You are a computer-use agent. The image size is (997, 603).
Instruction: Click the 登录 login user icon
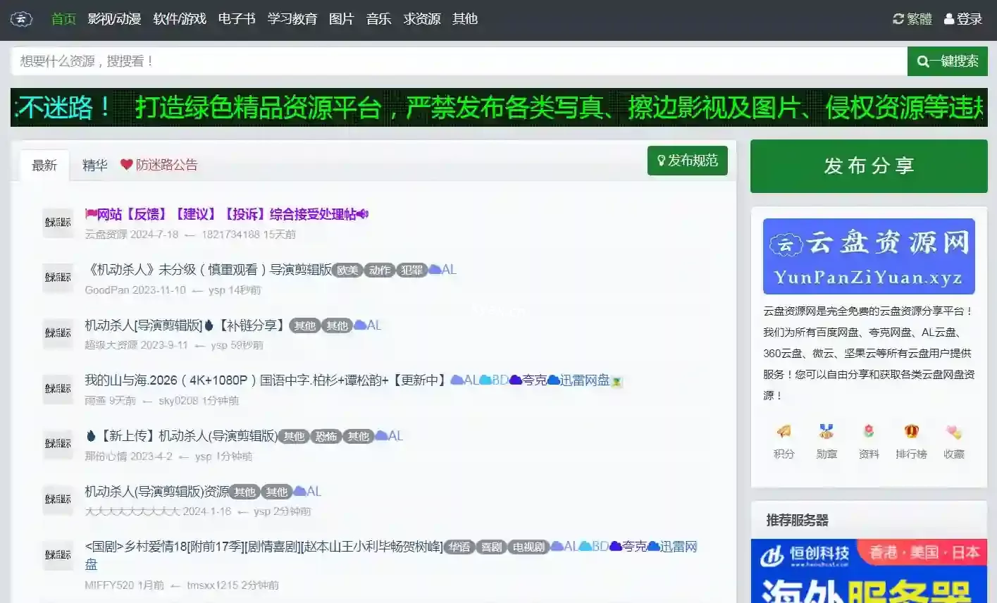click(962, 19)
